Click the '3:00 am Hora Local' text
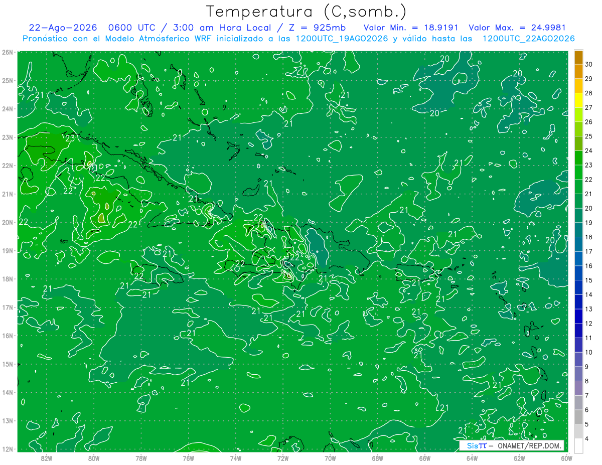The width and height of the screenshot is (602, 465). click(221, 28)
